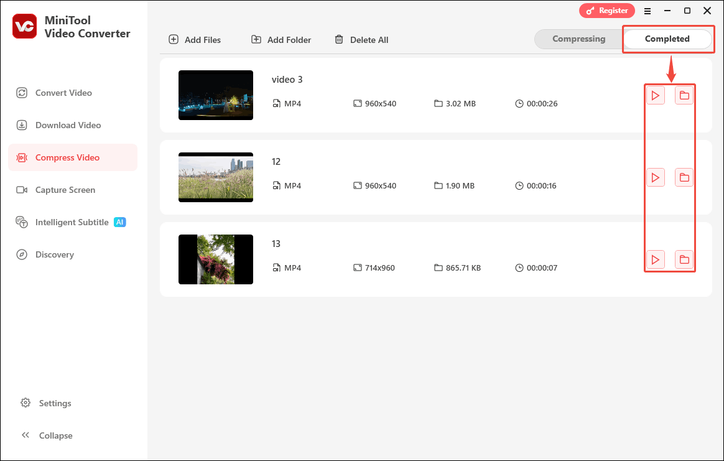The height and width of the screenshot is (461, 724).
Task: Select Intelligent Subtitle with AI badge
Action: [x=22, y=222]
